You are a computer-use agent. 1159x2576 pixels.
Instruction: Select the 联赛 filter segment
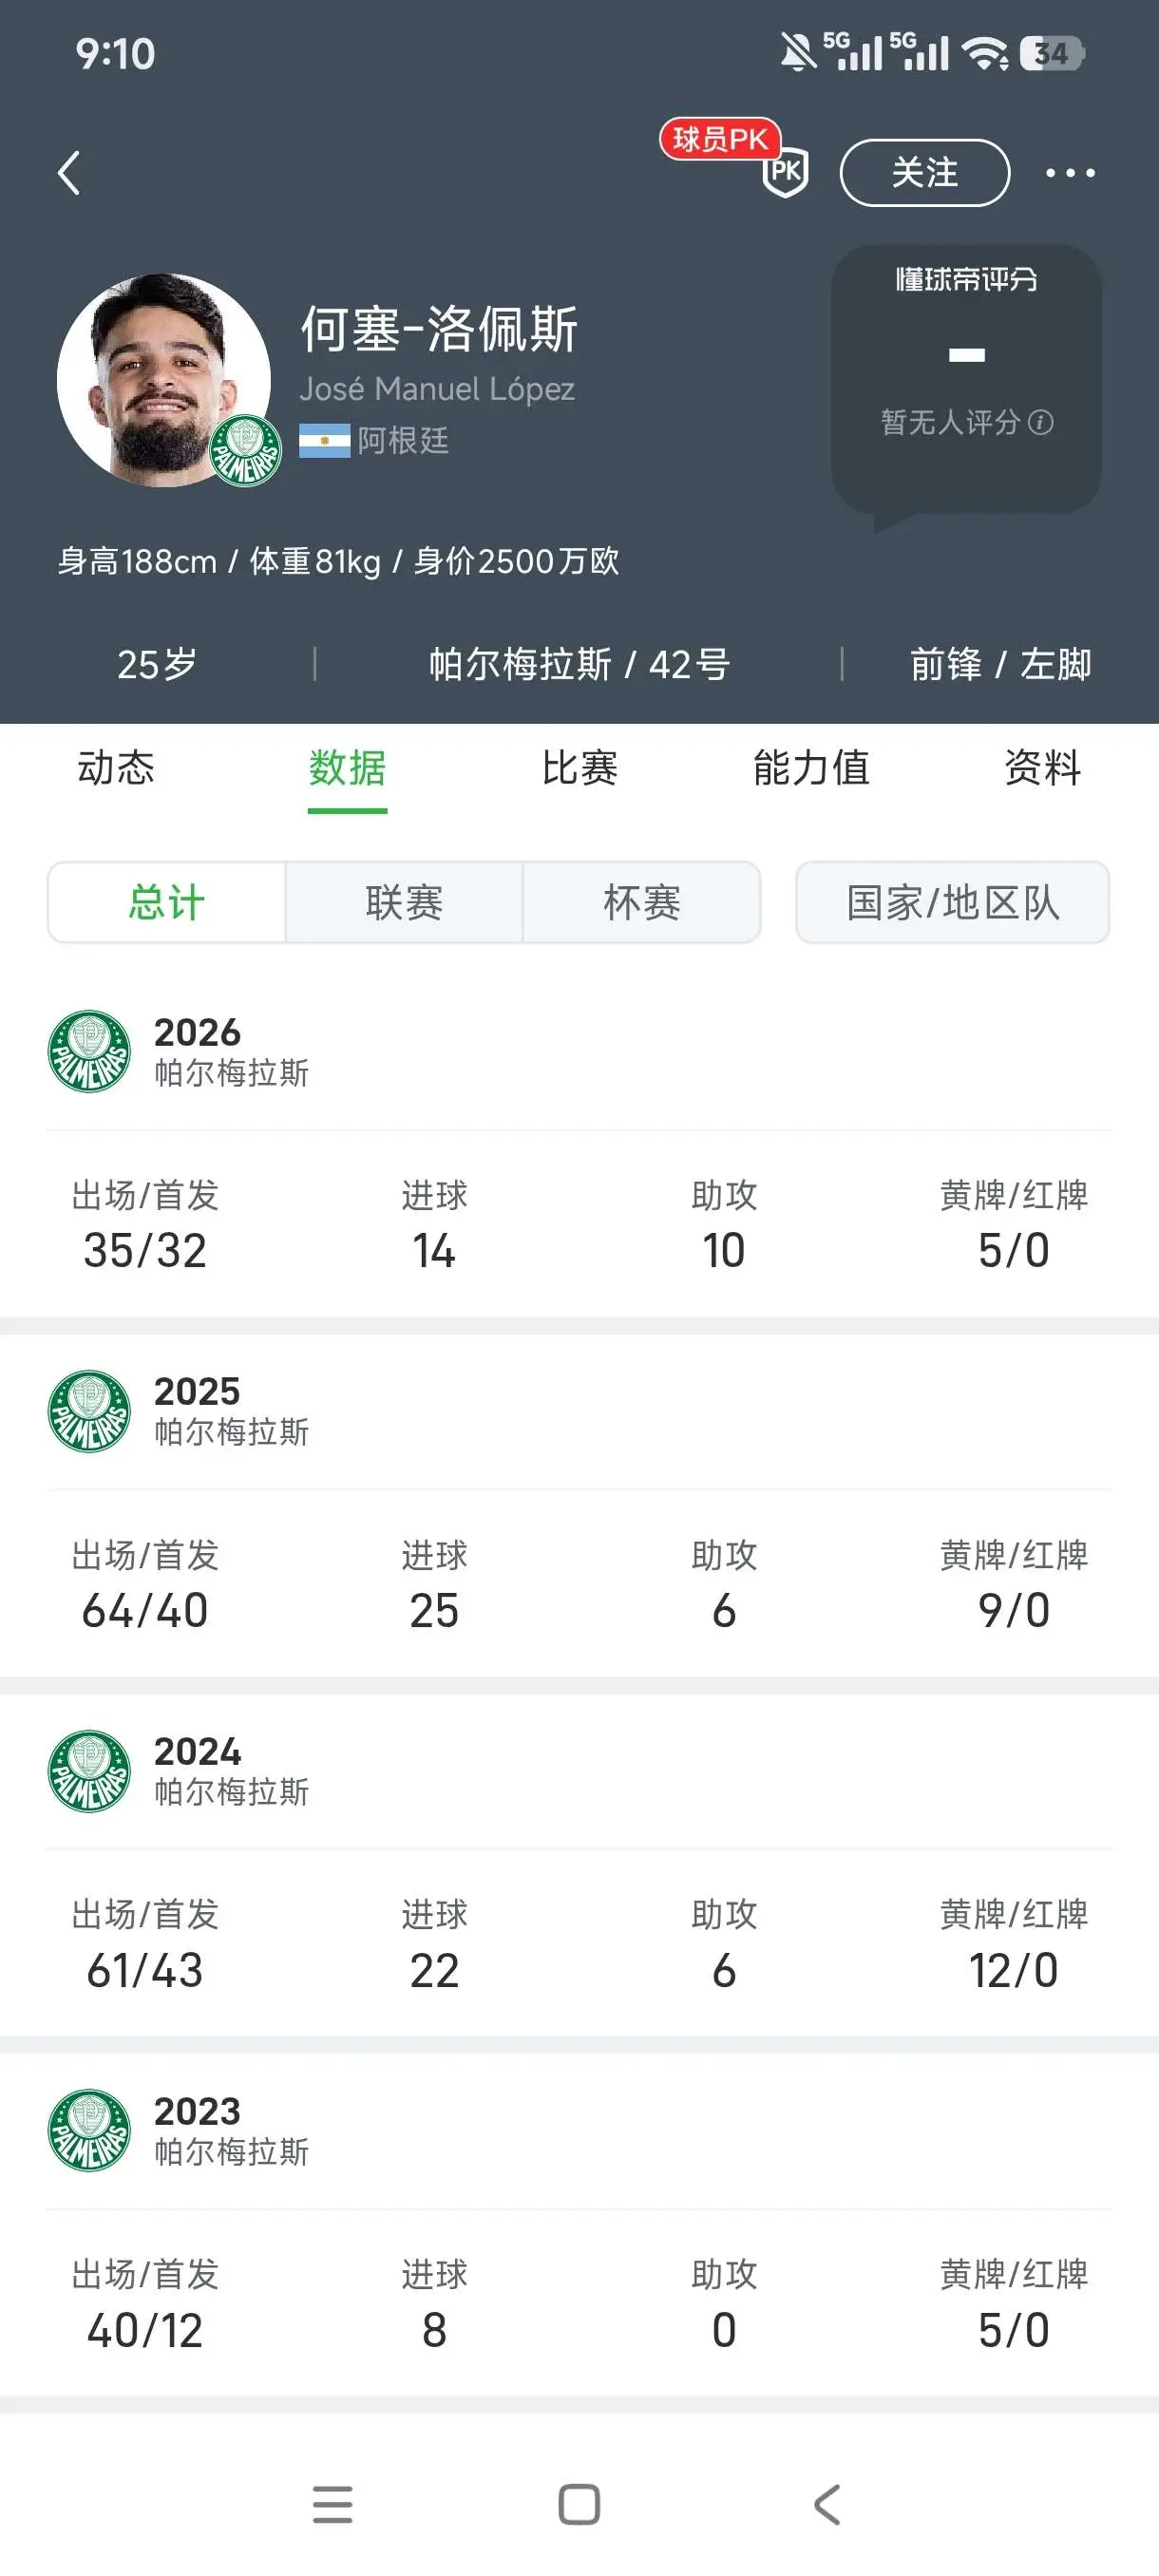point(404,902)
